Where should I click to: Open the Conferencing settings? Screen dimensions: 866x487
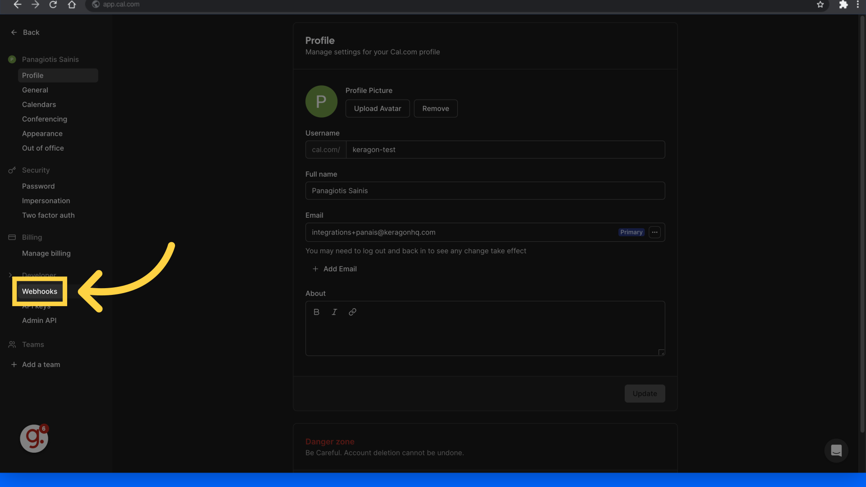[x=45, y=119]
